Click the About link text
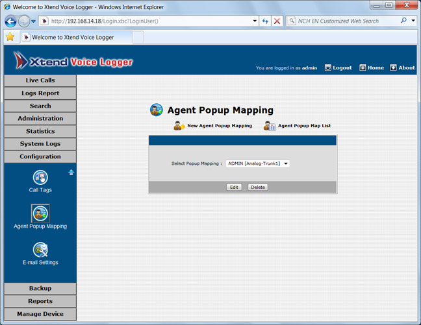The image size is (421, 325). click(407, 67)
